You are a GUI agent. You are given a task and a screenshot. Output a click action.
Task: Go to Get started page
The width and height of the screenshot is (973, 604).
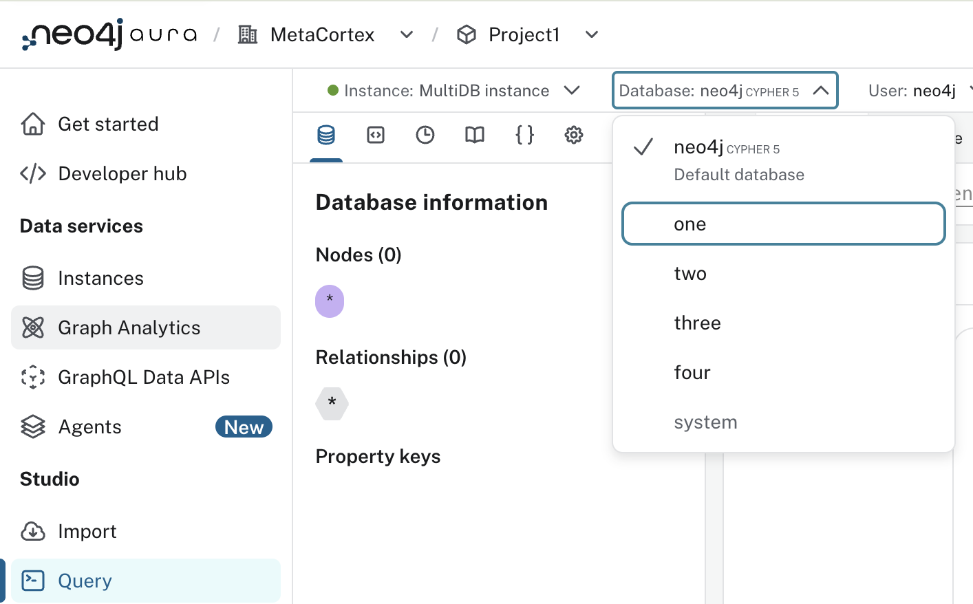coord(146,124)
